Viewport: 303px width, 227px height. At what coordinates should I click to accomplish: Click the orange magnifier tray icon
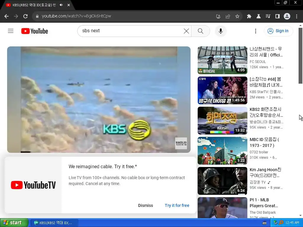click(x=281, y=223)
